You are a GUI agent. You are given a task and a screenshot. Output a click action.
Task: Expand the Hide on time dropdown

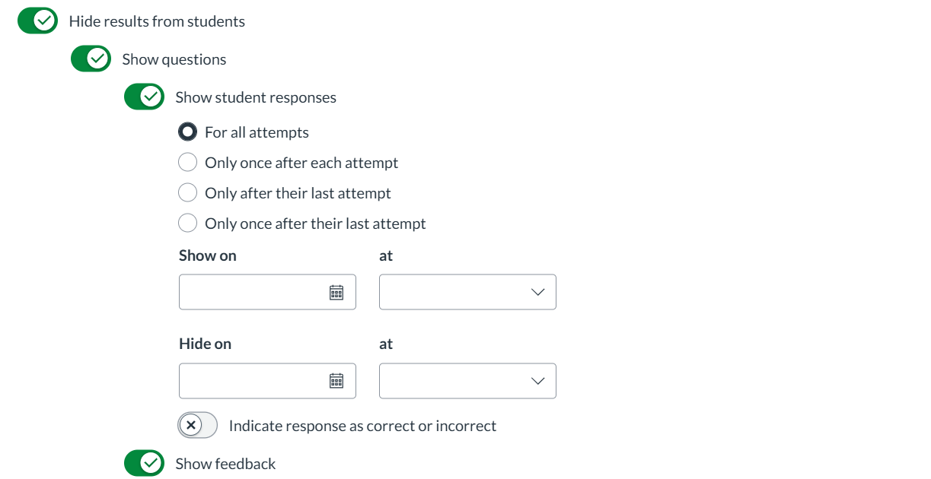click(467, 381)
